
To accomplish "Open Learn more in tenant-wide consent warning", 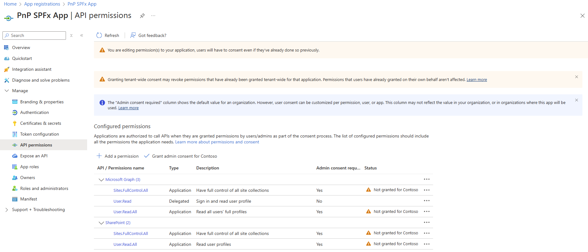I will click(x=477, y=80).
